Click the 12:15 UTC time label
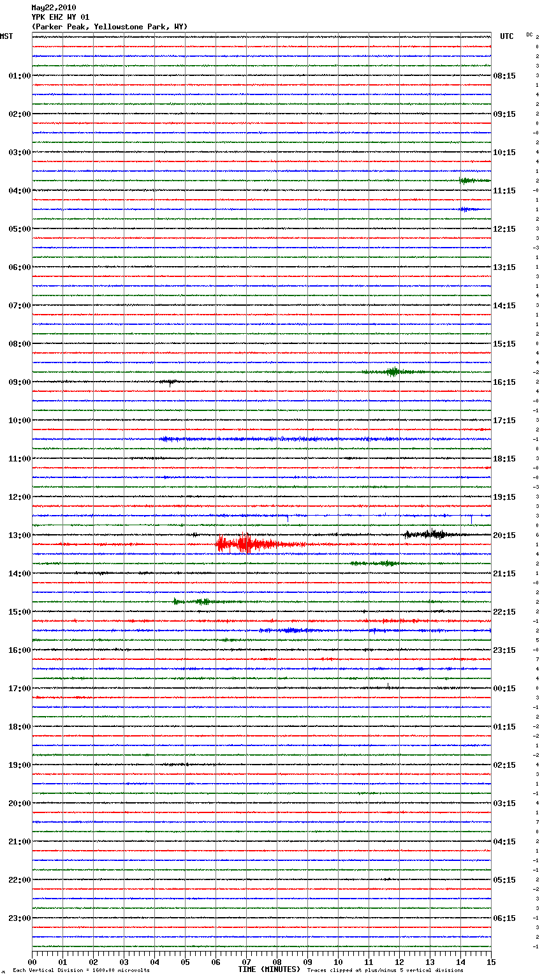This screenshot has width=542, height=979. [504, 229]
